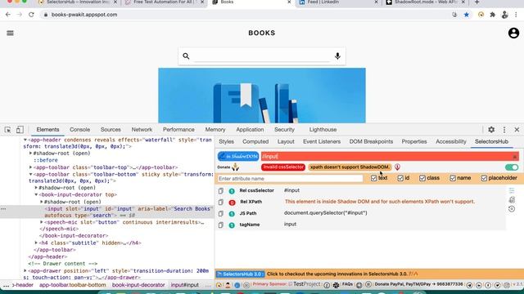
Task: Open DevTools more options menu
Action: pos(504,130)
